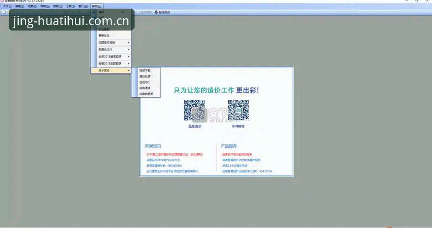
Task: Click the BIM研究 label under the QR code
Action: (x=238, y=126)
